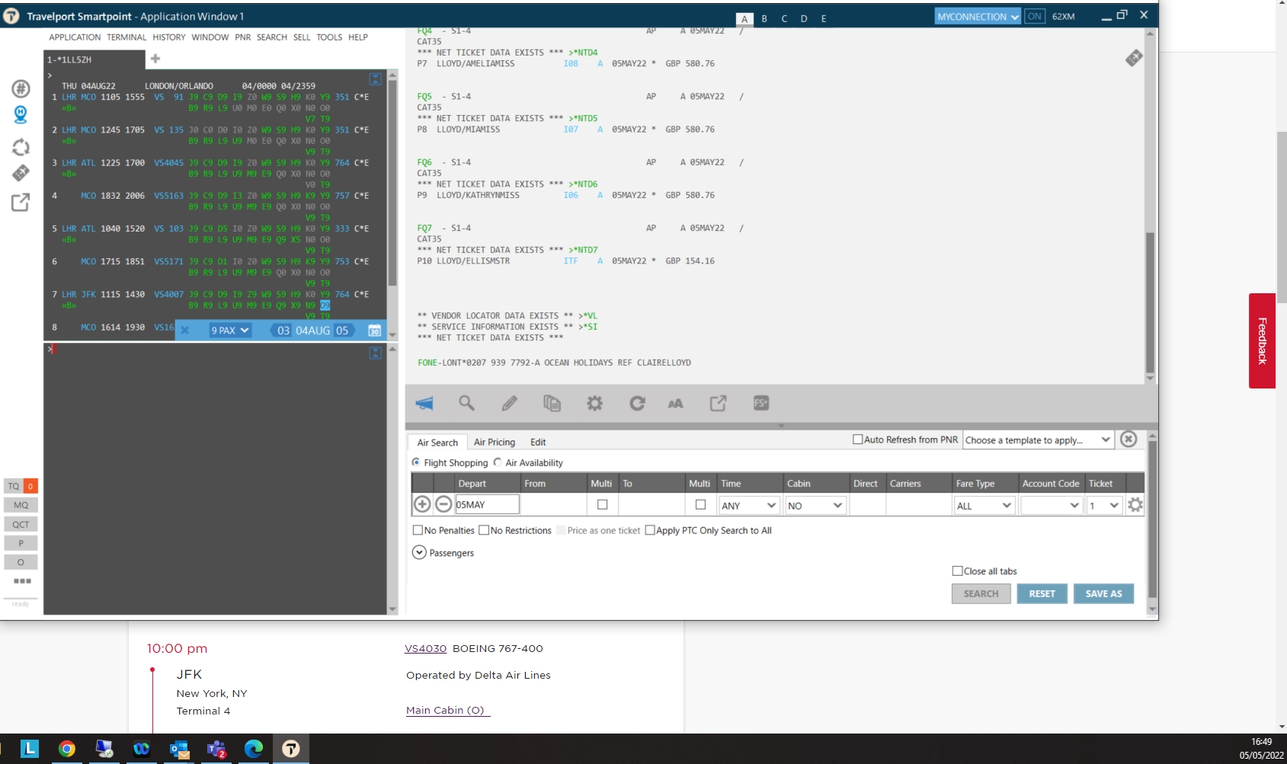Open the APPLICATION menu
The width and height of the screenshot is (1287, 764).
[75, 37]
